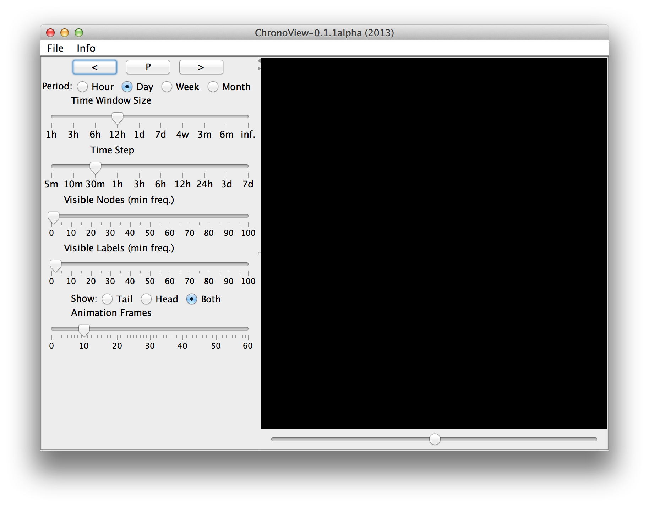Click the Visible Labels slider thumb

[56, 266]
